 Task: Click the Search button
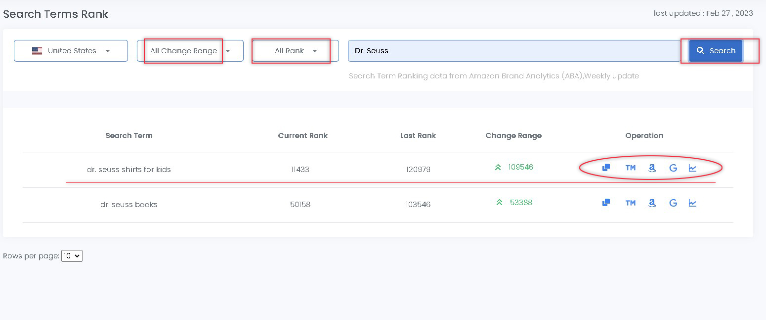pos(716,51)
